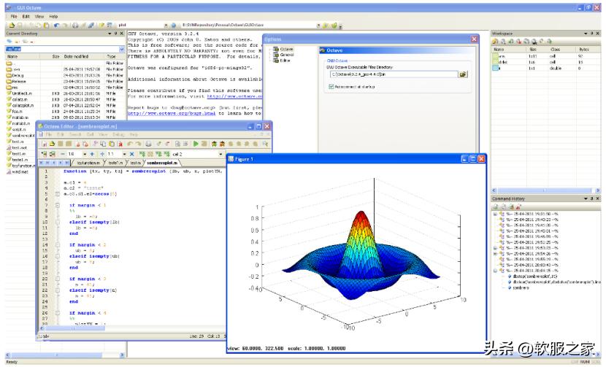Click the browse folder icon beside executable directory field
Viewport: 606px width, 367px height.
[463, 74]
